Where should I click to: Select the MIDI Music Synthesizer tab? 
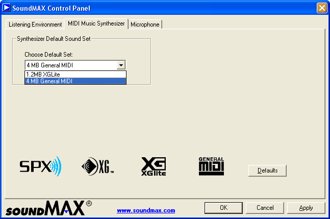pos(96,23)
